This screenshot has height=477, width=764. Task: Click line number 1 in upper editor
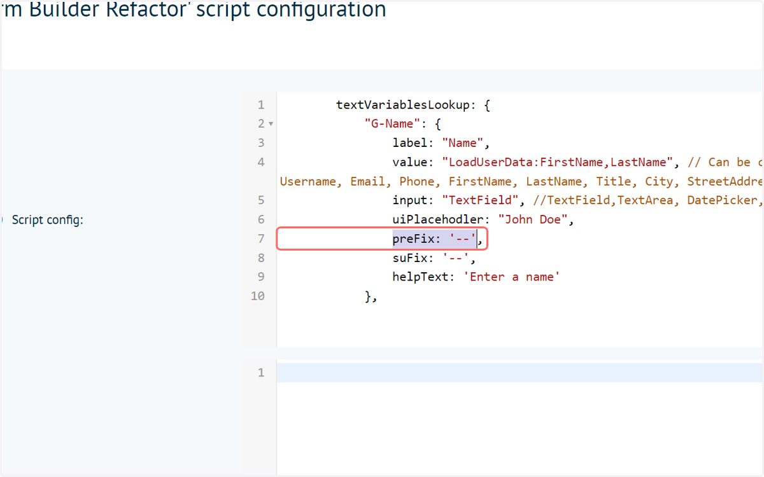click(x=261, y=105)
